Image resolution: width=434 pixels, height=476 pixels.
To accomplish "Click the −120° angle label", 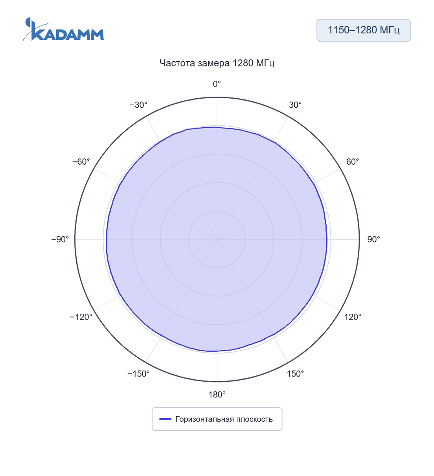I will [81, 317].
